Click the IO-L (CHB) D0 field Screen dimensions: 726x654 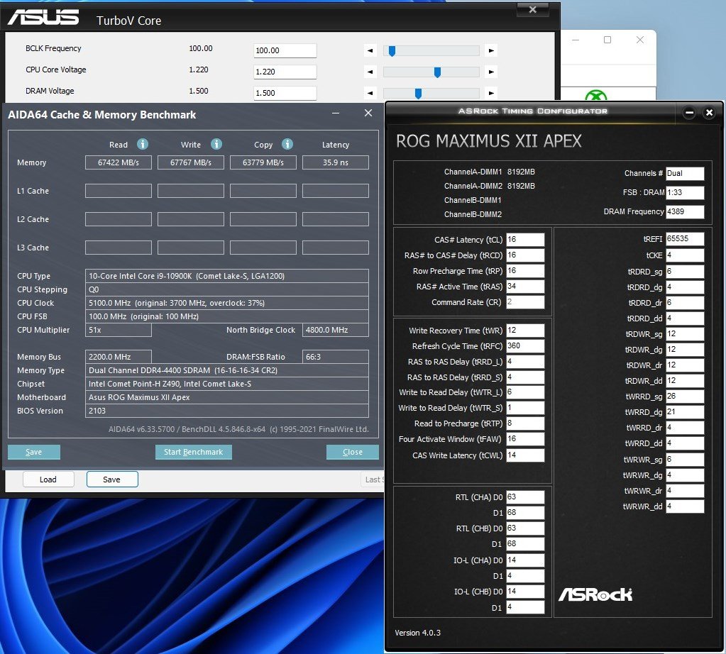point(525,592)
